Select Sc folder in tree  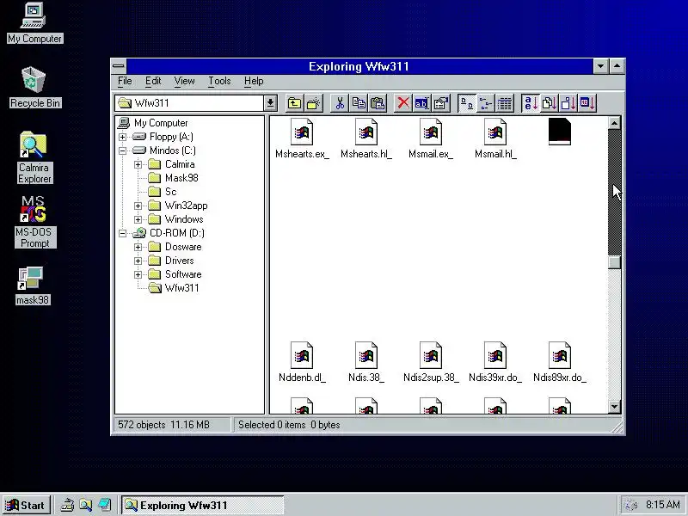click(163, 192)
